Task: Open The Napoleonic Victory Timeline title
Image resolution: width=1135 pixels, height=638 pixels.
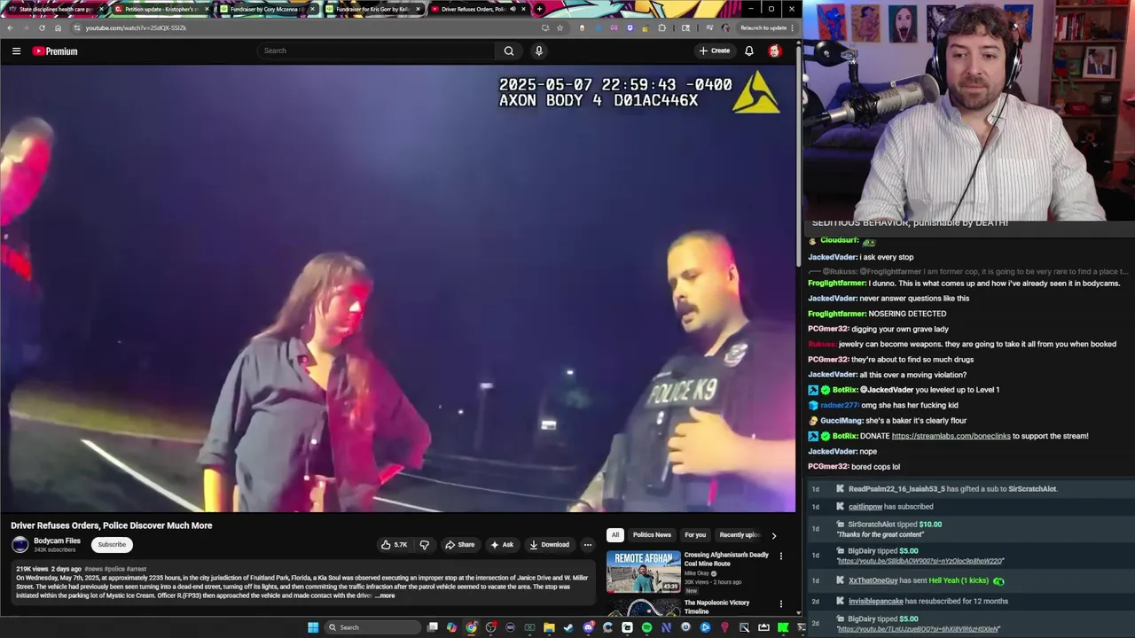Action: [x=716, y=607]
